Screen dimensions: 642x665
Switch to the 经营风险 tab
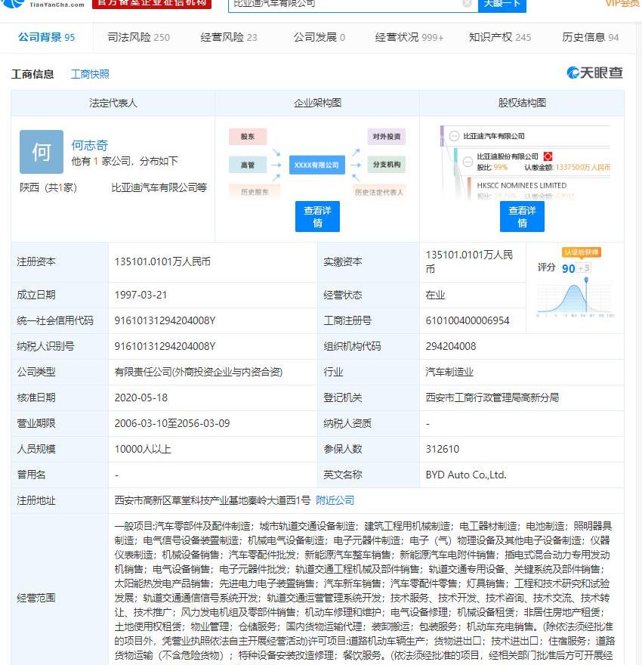229,37
